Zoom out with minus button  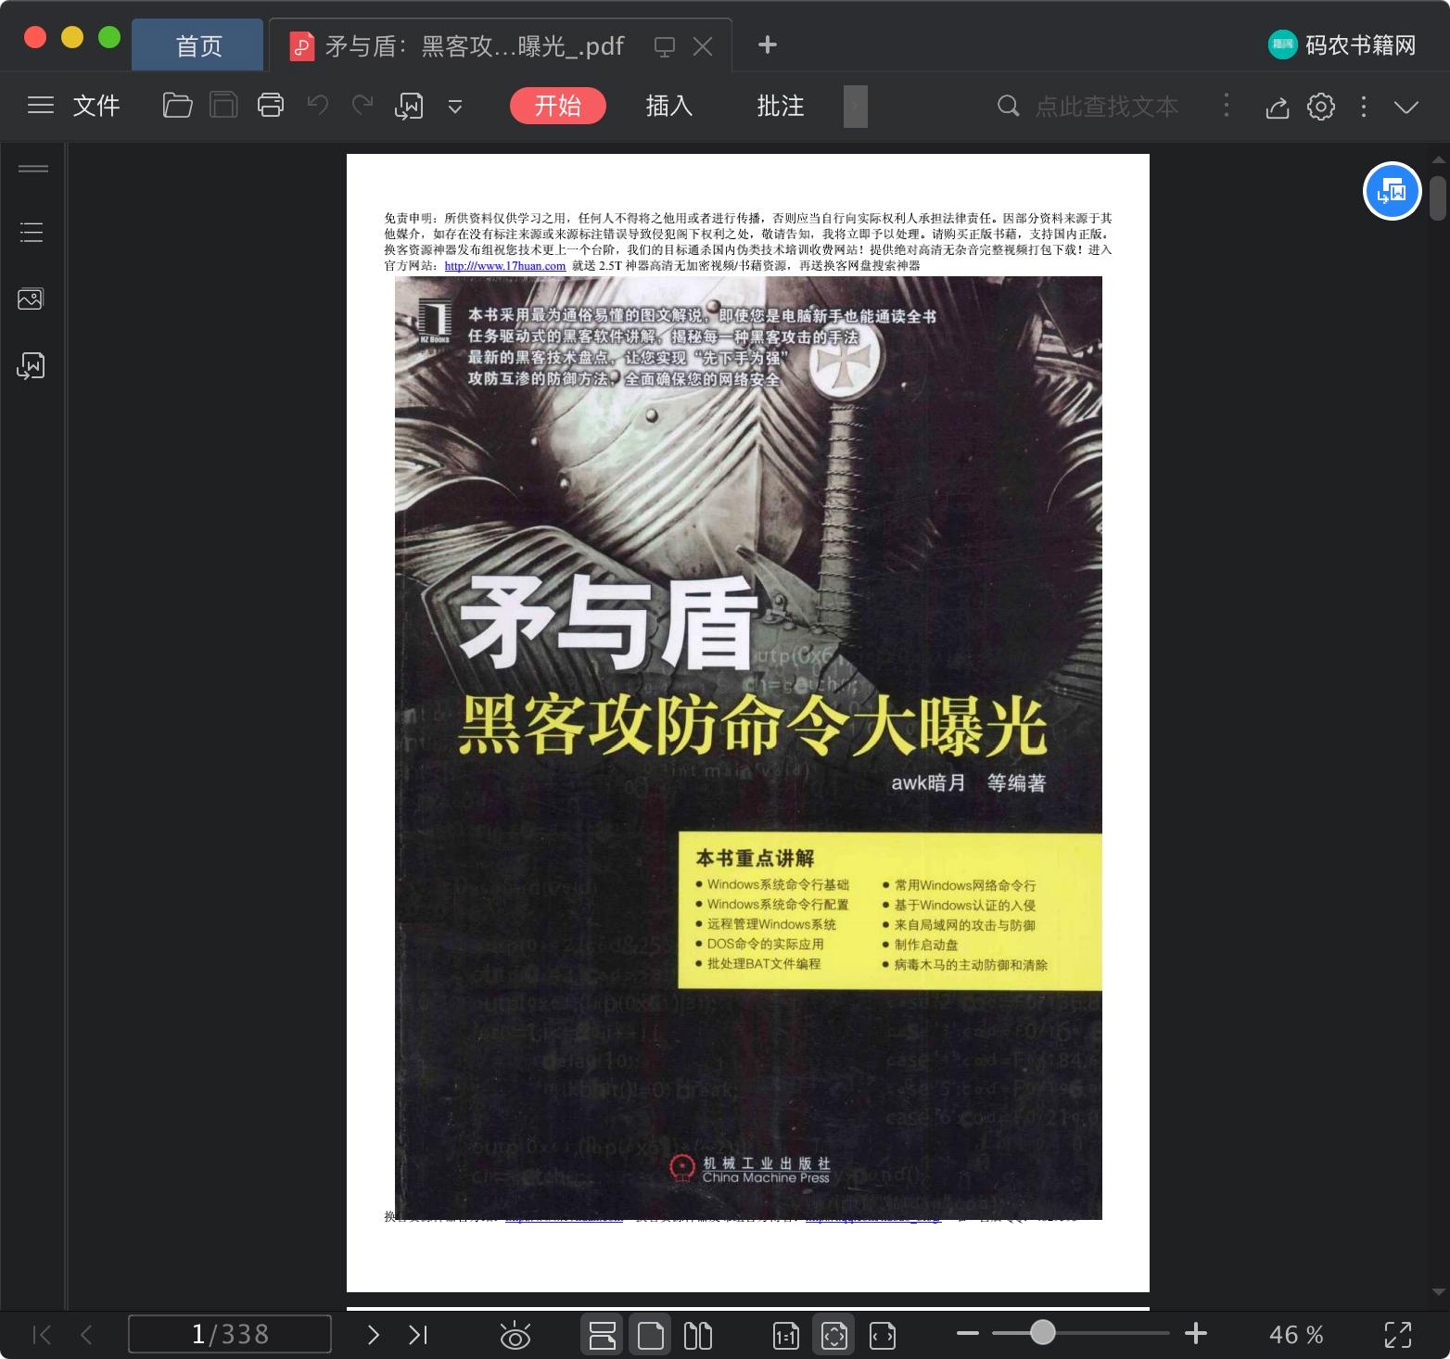click(968, 1334)
